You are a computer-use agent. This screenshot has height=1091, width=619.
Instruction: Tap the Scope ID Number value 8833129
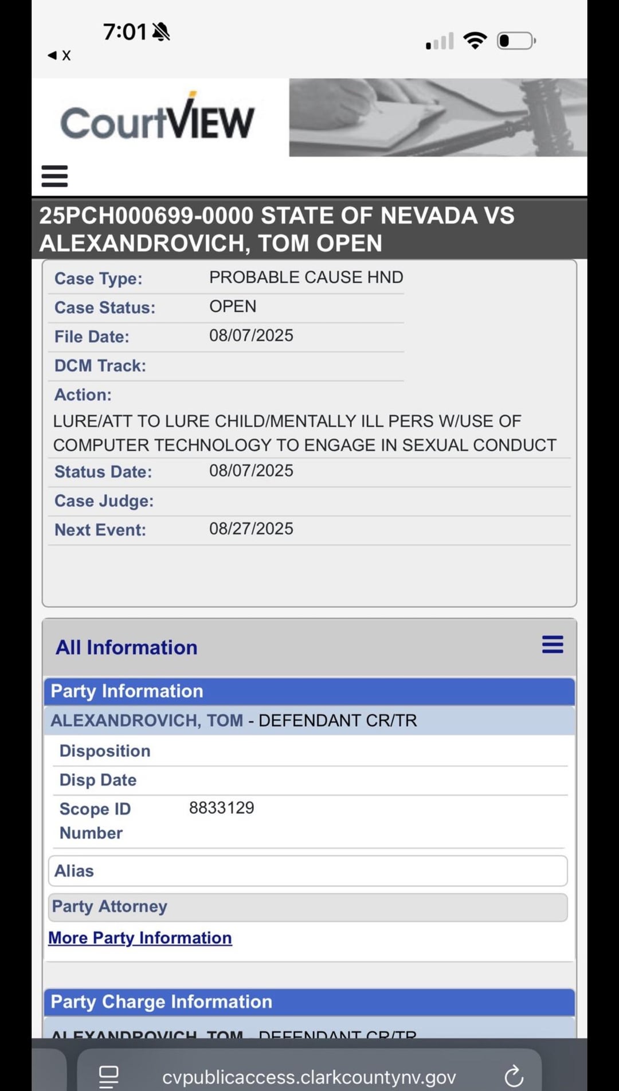point(222,808)
